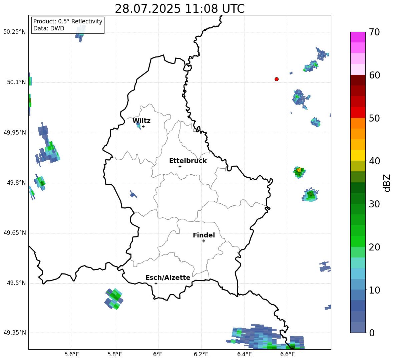Select the Ettelbruck station label
This screenshot has height=361, width=395.
(188, 161)
